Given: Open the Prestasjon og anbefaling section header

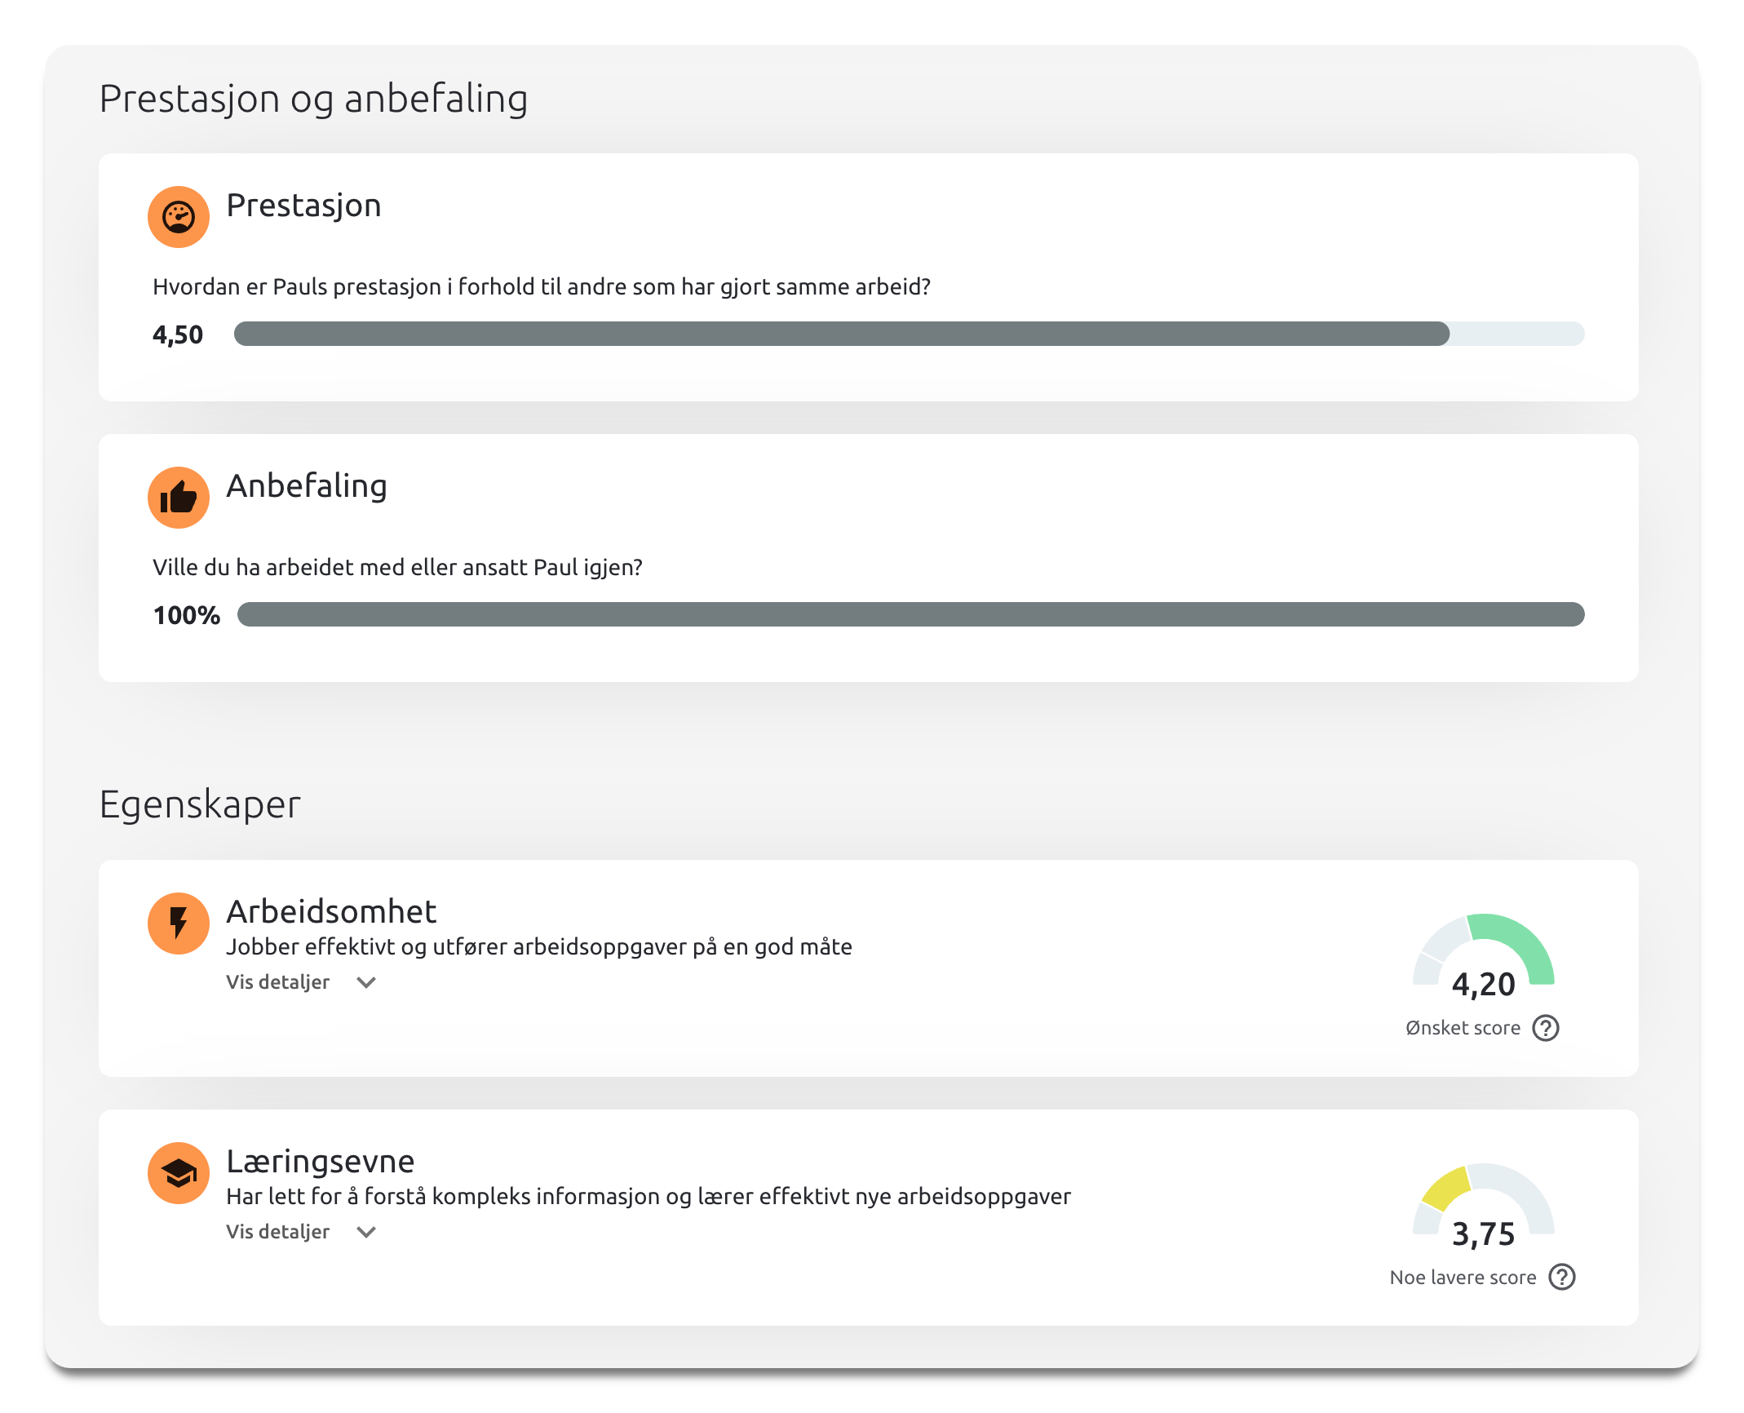Looking at the screenshot, I should coord(313,98).
